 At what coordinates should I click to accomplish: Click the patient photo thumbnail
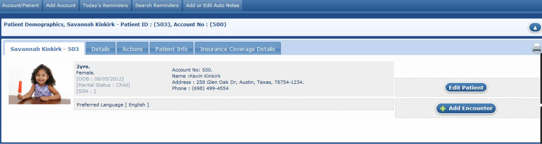39,84
